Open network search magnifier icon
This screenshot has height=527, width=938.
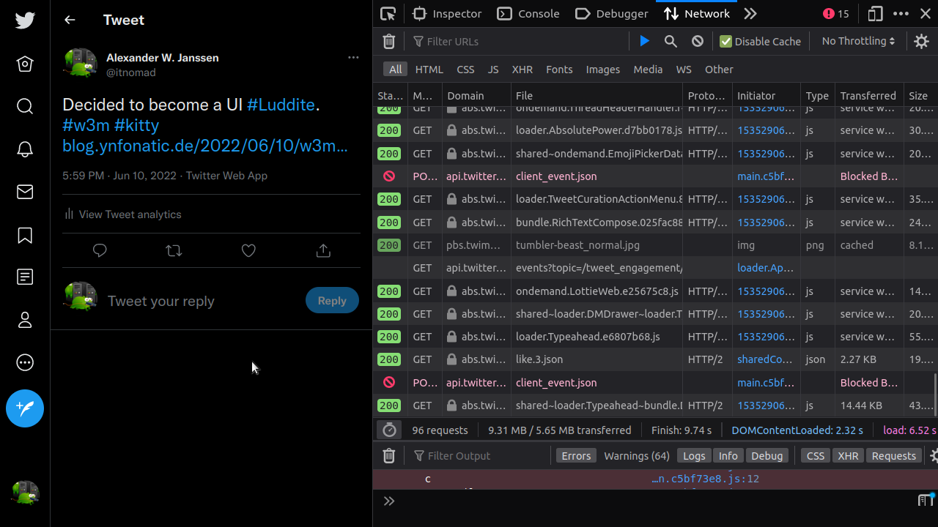click(x=671, y=42)
